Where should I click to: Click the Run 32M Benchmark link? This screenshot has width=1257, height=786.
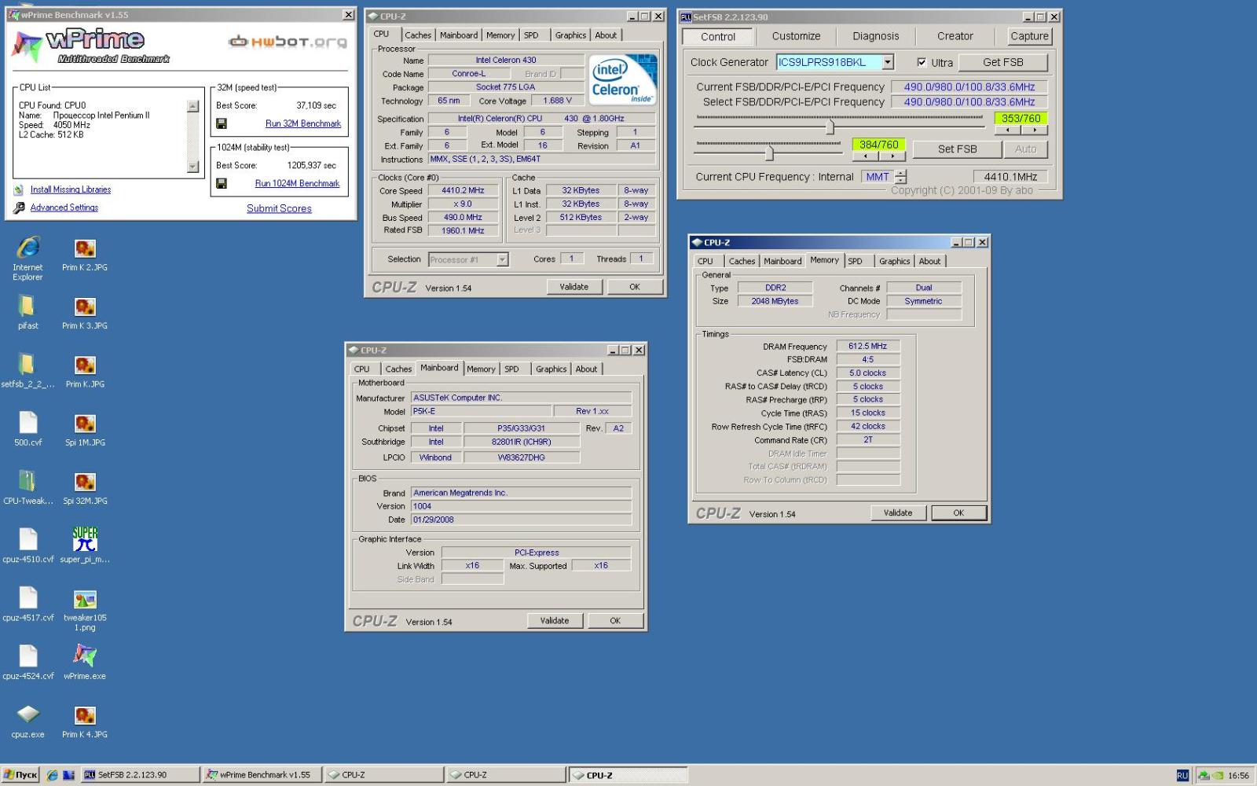point(303,123)
